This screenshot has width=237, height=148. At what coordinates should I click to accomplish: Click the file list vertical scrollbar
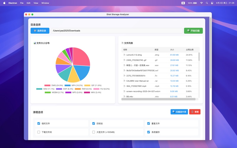click(199, 57)
